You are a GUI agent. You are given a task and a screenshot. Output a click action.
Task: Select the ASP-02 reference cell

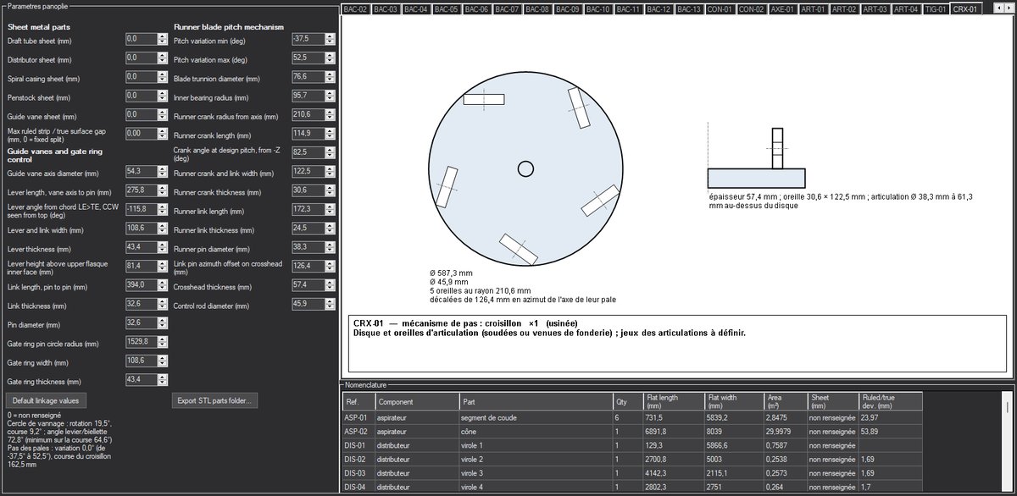click(358, 431)
